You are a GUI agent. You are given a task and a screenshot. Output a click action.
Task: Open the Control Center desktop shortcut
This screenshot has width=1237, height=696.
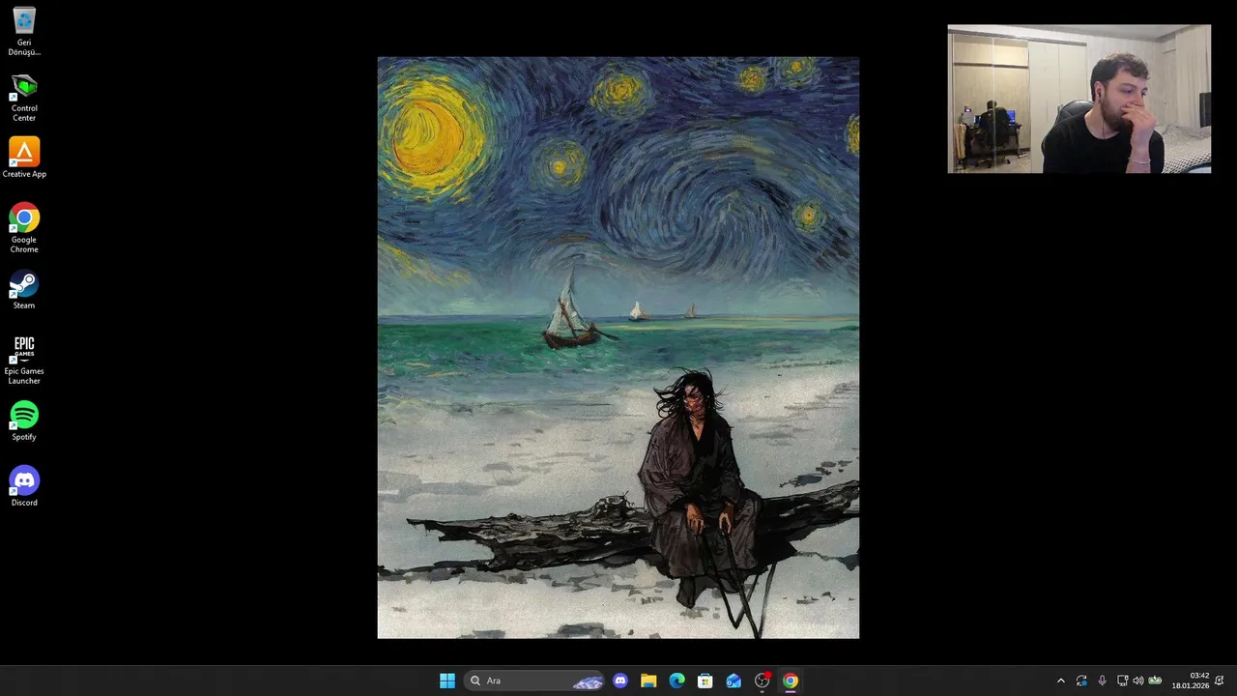point(24,98)
